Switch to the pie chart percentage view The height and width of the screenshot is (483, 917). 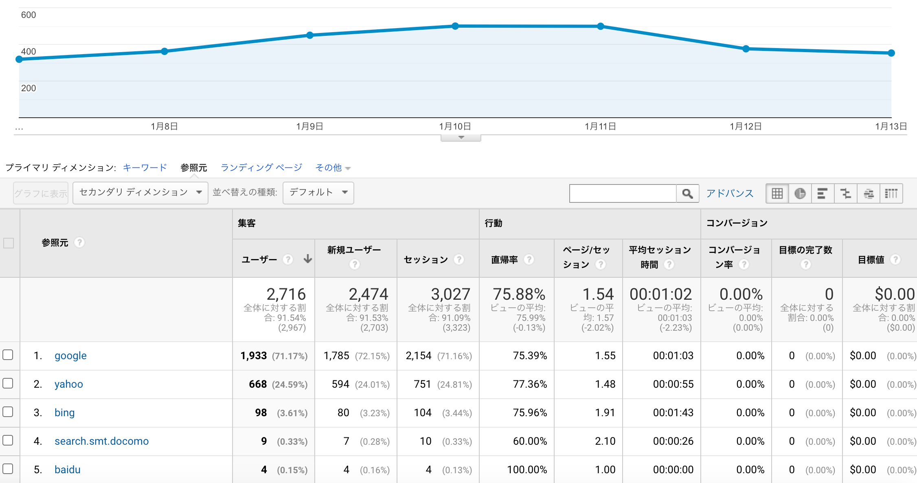(800, 193)
